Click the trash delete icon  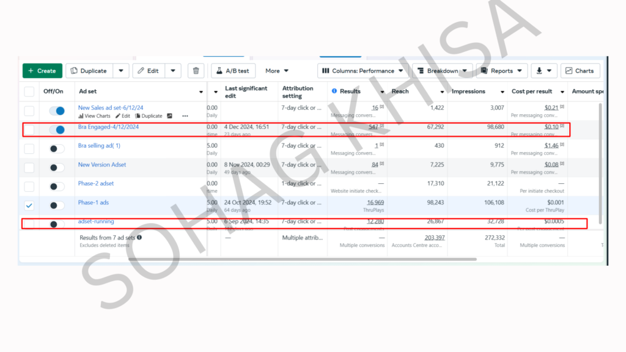click(196, 71)
